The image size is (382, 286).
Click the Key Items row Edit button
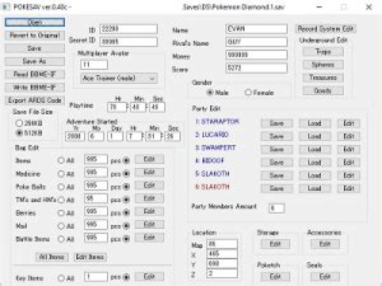click(149, 276)
